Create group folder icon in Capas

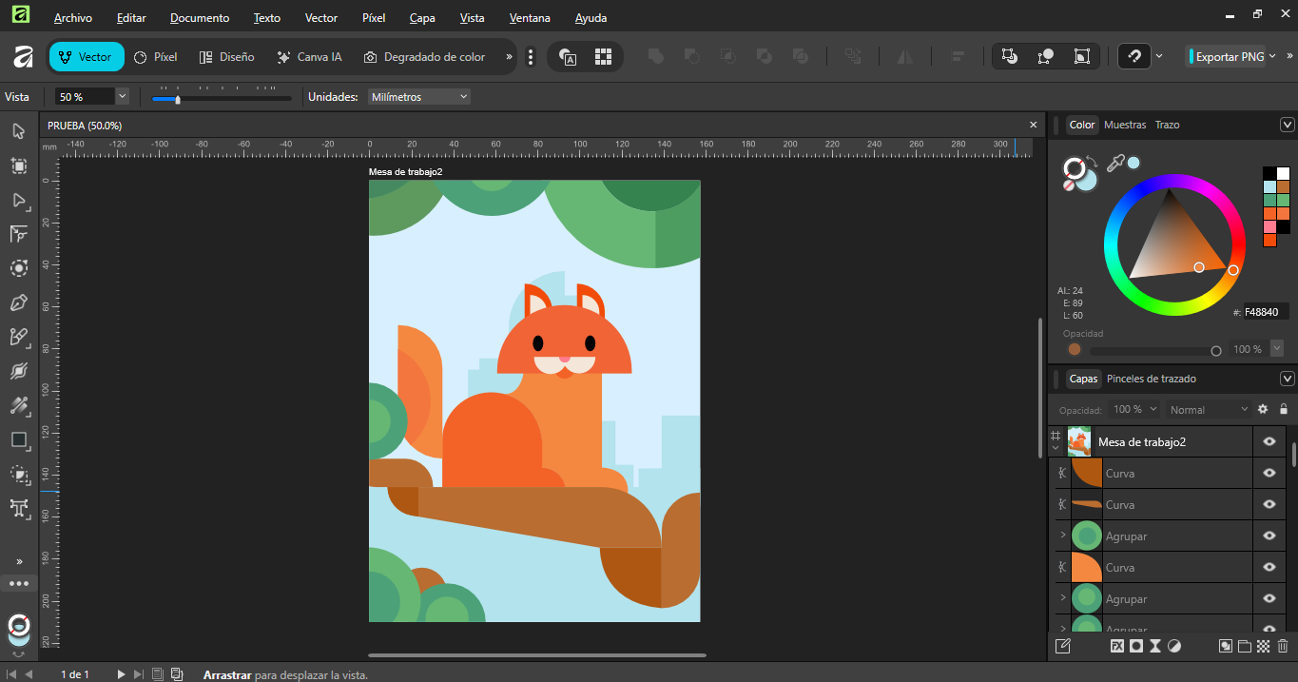[x=1244, y=647]
